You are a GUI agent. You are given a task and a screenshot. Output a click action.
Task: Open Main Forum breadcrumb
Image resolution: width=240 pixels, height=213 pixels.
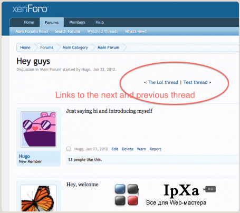tap(108, 47)
